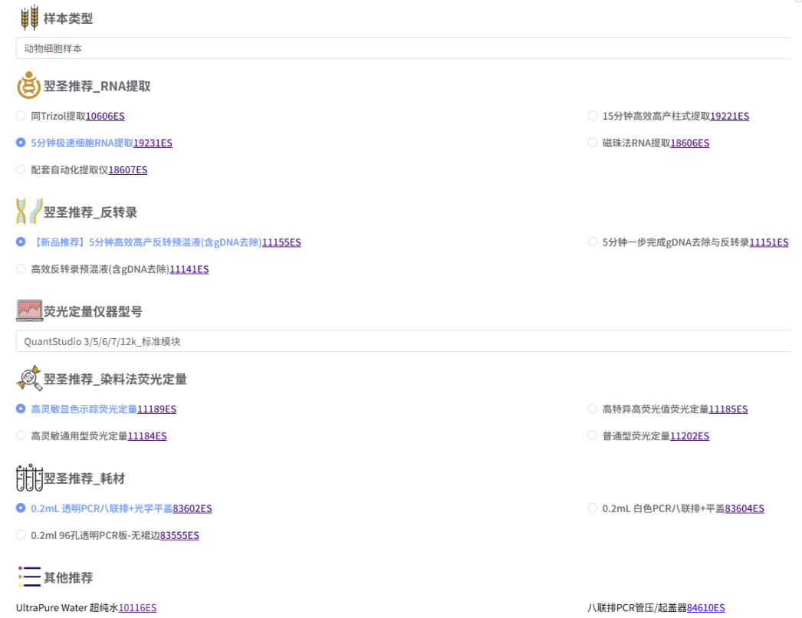Select the 高效反转录预混液(含gDNA去除) radio option

pyautogui.click(x=21, y=268)
